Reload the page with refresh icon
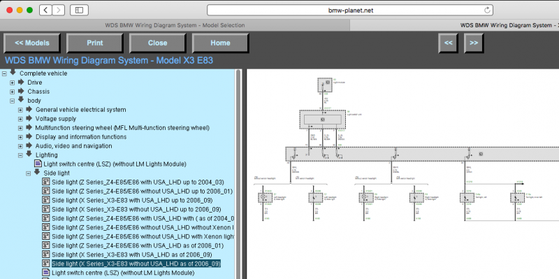The image size is (559, 279). tap(487, 10)
